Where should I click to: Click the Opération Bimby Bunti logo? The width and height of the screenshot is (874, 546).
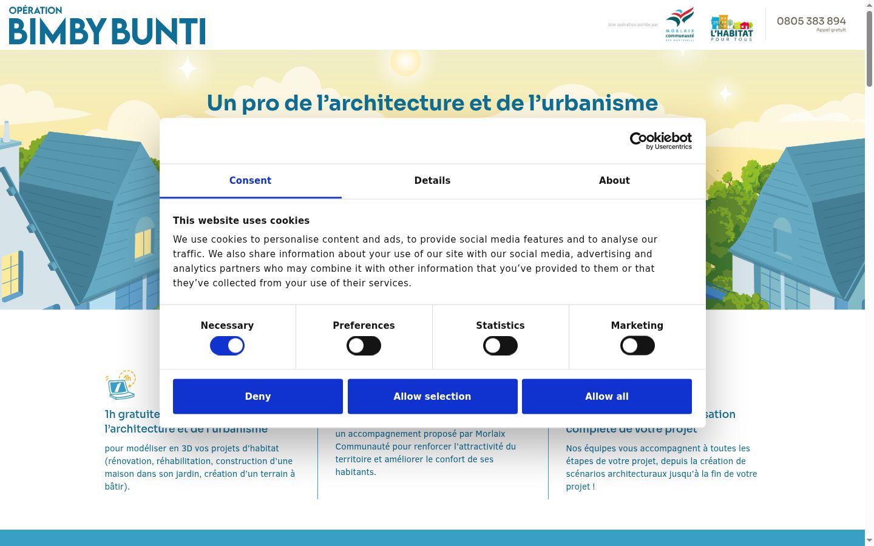(x=107, y=25)
